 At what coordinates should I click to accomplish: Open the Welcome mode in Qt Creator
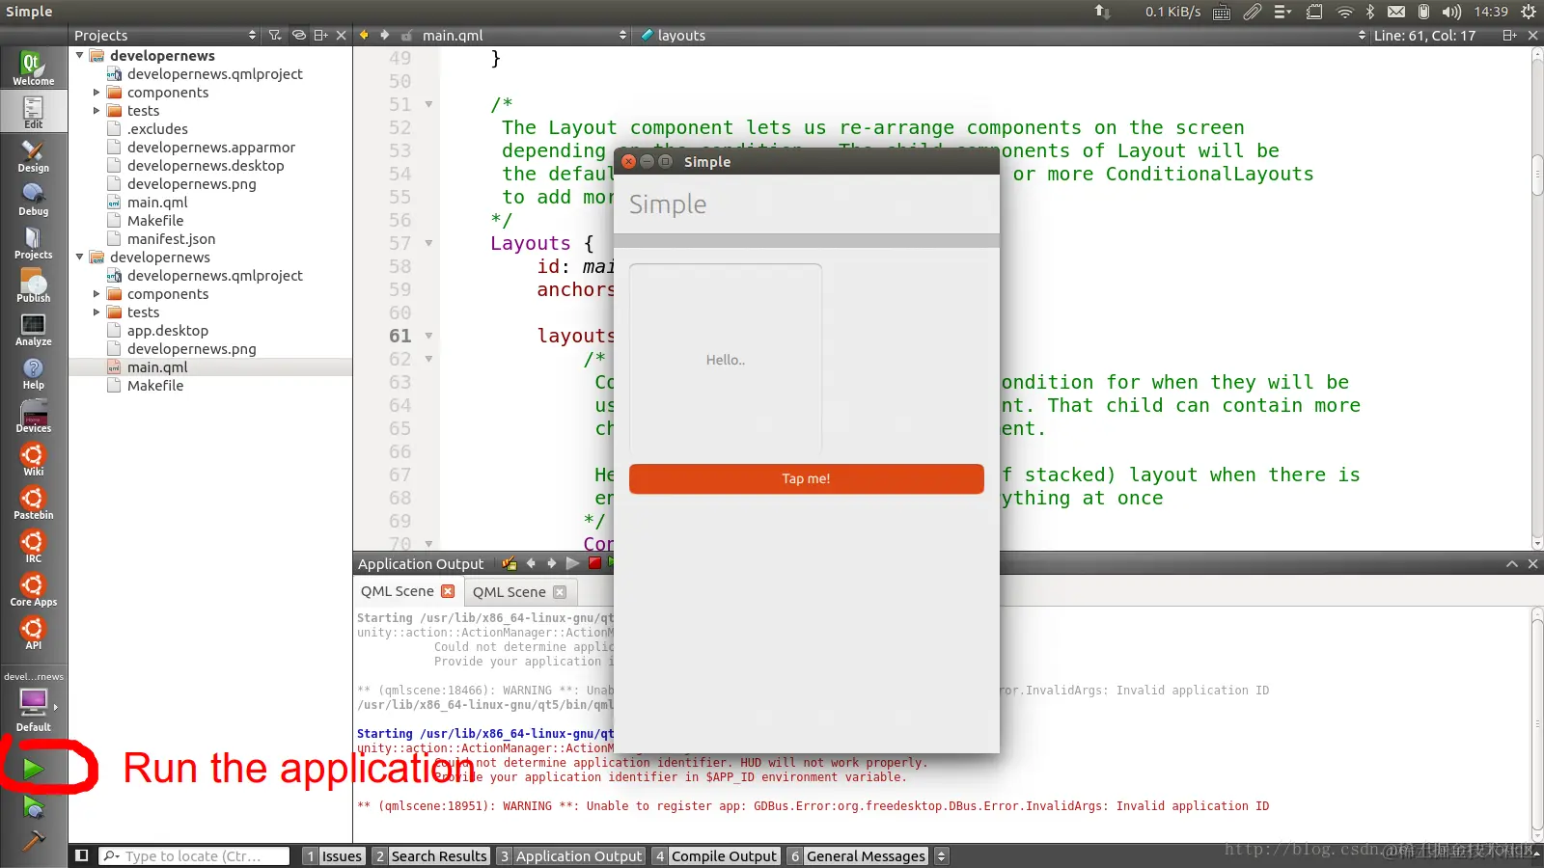click(x=33, y=68)
